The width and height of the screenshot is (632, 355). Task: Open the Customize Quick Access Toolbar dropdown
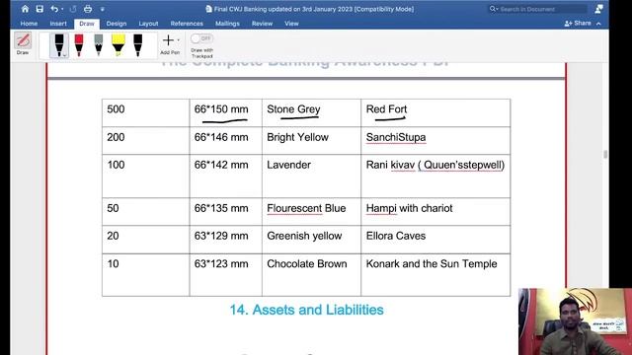(103, 9)
